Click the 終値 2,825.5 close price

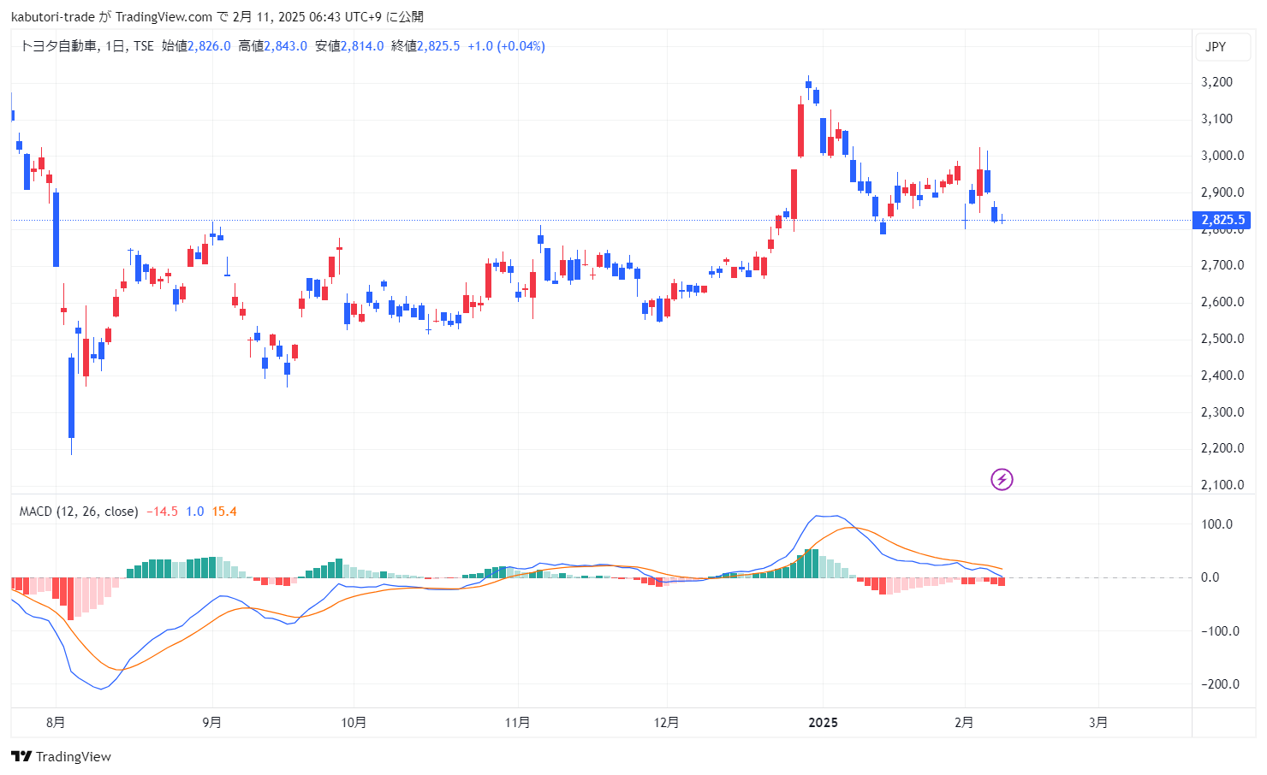point(425,46)
